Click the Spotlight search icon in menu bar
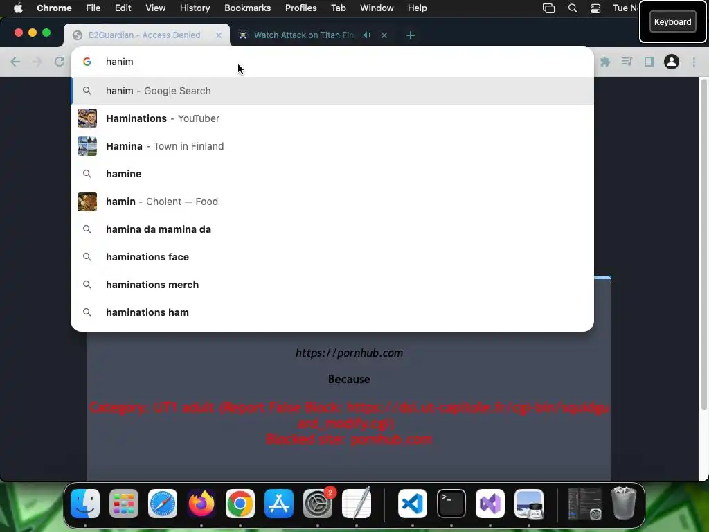This screenshot has height=532, width=709. [x=573, y=8]
